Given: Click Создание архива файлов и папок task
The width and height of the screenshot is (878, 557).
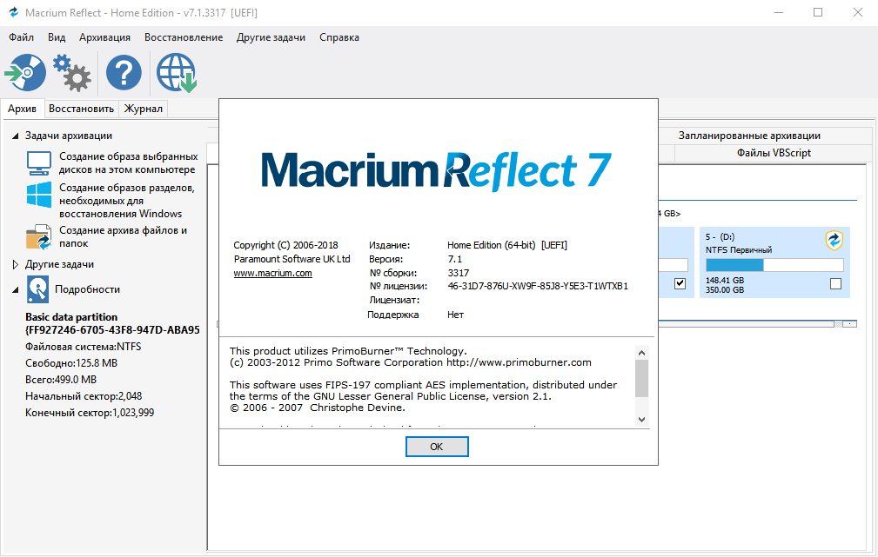Looking at the screenshot, I should tap(124, 236).
